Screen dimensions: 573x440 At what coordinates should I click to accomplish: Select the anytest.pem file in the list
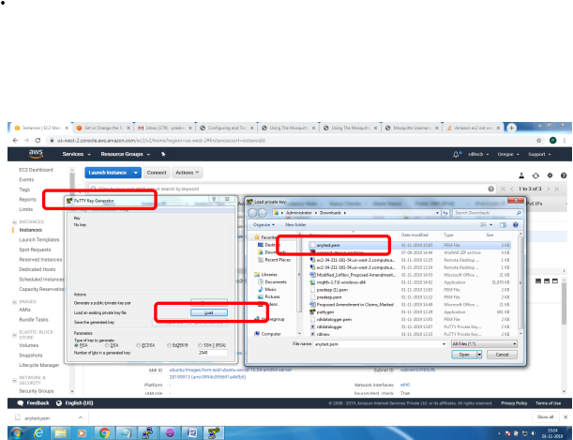click(x=335, y=245)
